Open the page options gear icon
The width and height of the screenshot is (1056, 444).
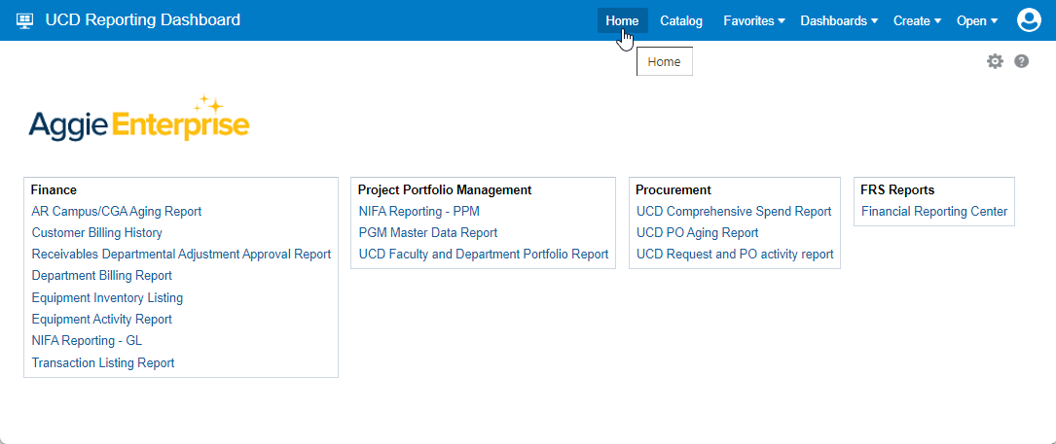pos(994,61)
